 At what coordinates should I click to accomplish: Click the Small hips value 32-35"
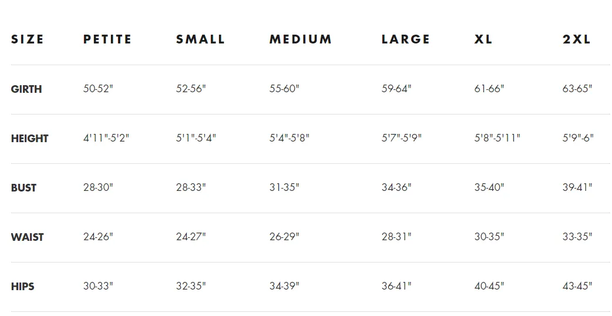[x=191, y=286]
